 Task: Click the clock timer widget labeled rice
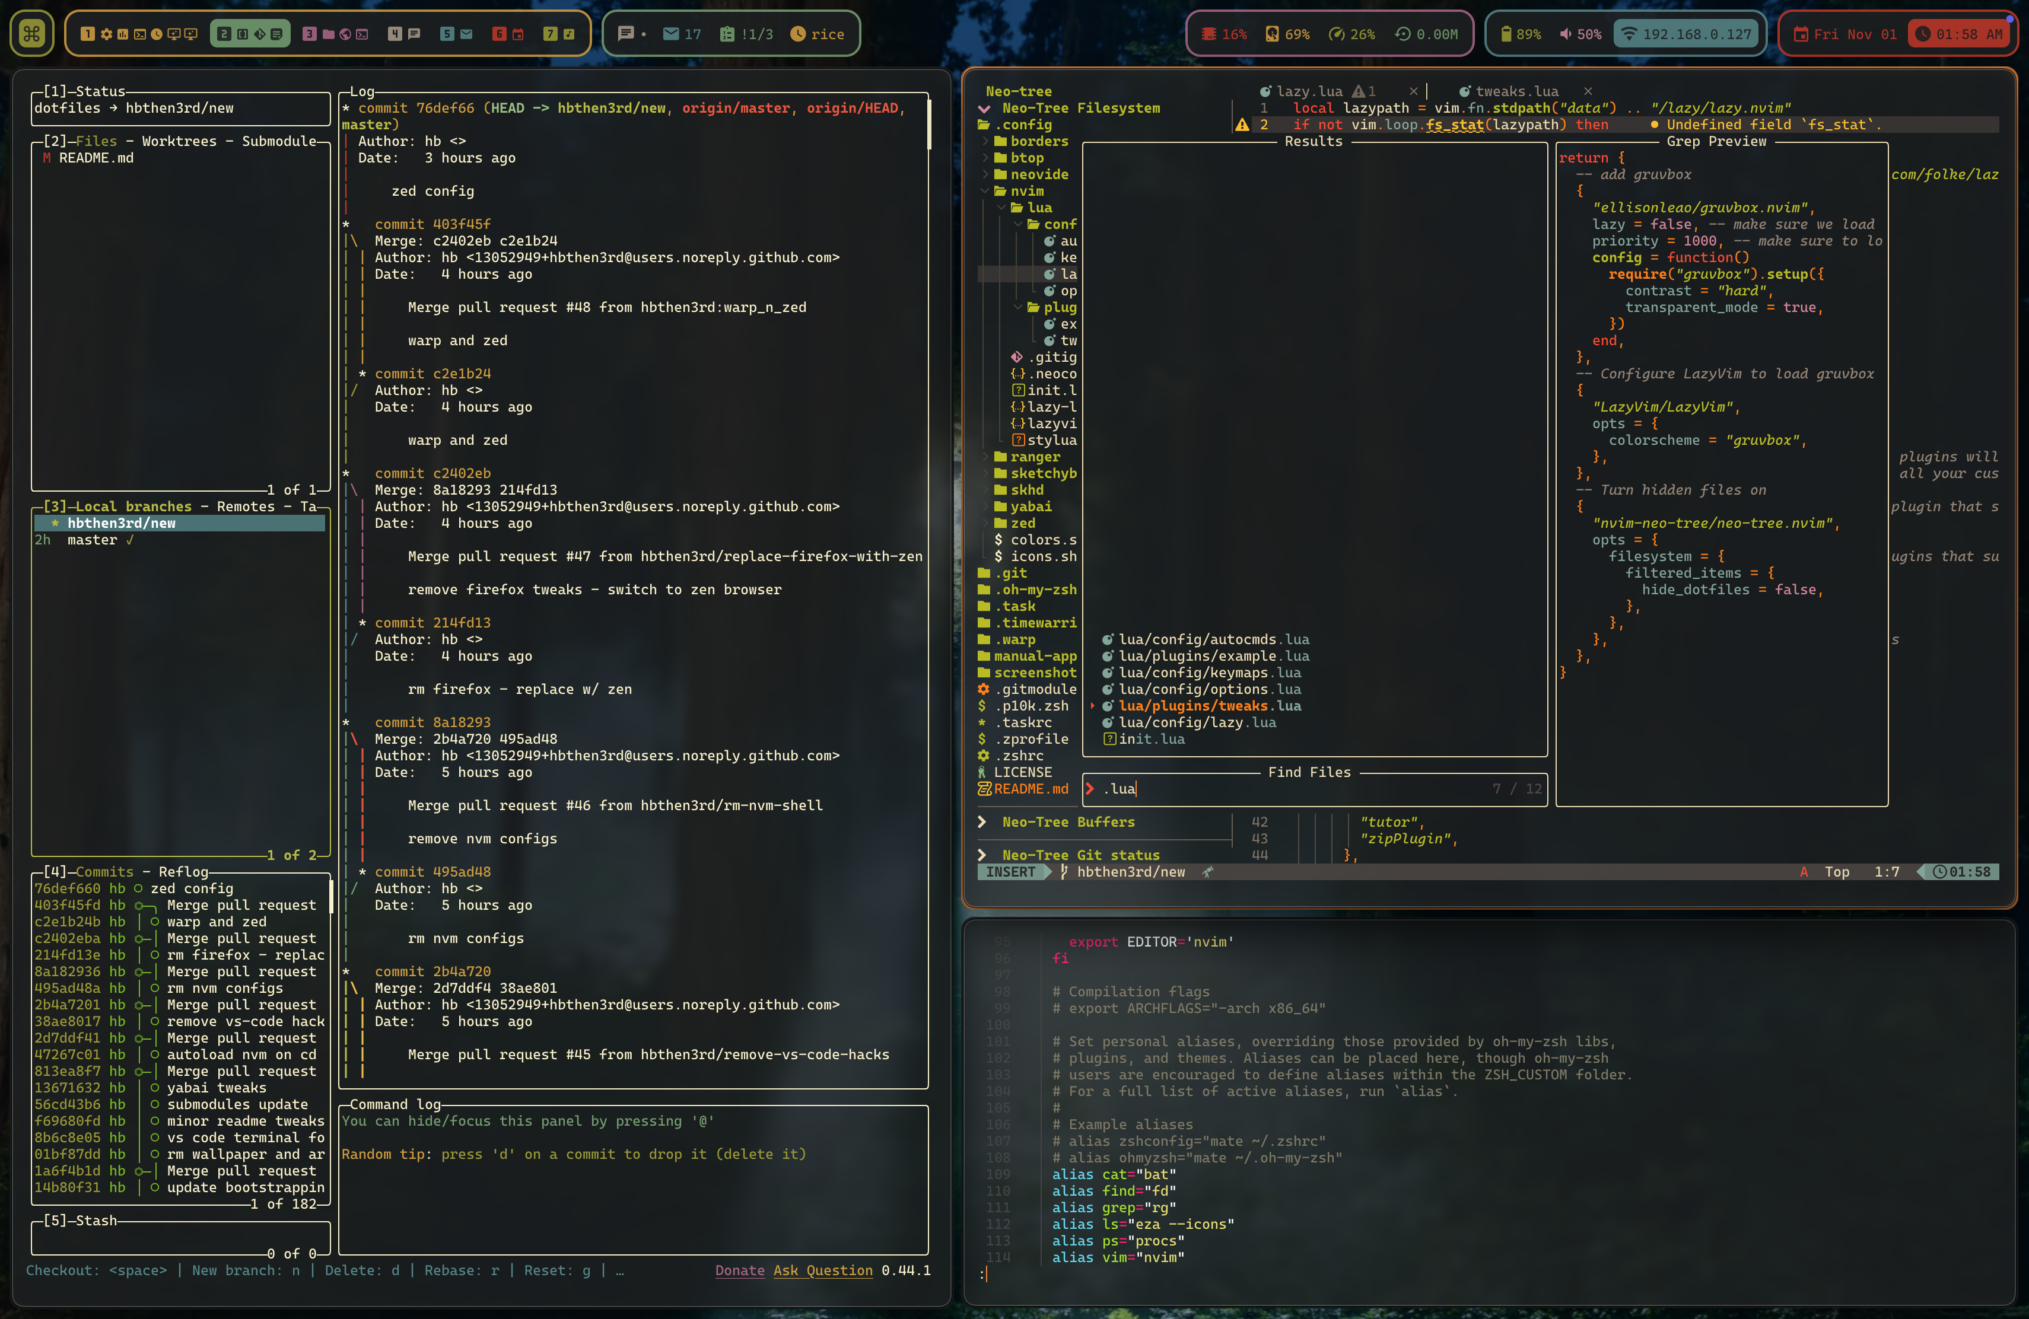tap(817, 34)
